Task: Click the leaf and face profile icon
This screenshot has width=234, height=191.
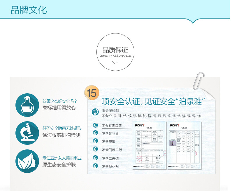Action: pyautogui.click(x=27, y=161)
